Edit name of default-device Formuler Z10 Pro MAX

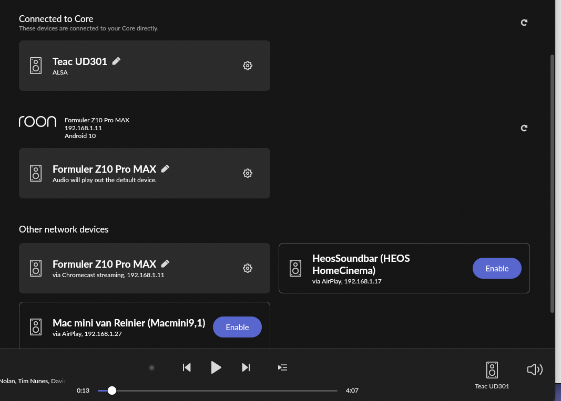click(x=165, y=168)
